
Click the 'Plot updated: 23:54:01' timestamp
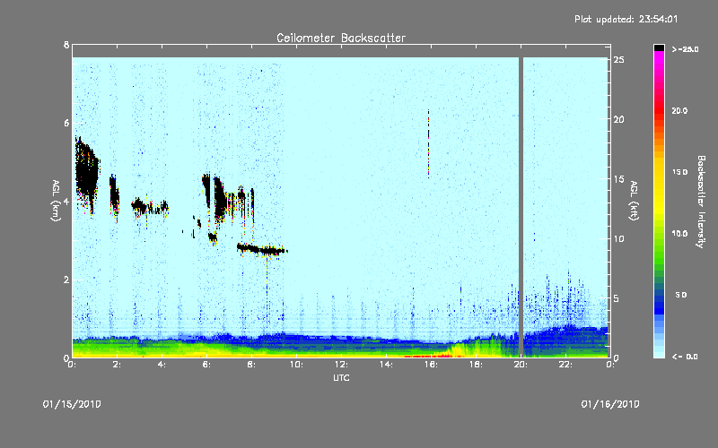coord(626,19)
